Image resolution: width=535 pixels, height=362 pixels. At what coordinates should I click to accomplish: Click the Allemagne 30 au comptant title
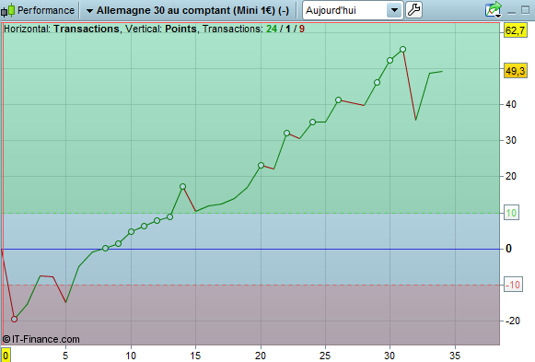192,10
